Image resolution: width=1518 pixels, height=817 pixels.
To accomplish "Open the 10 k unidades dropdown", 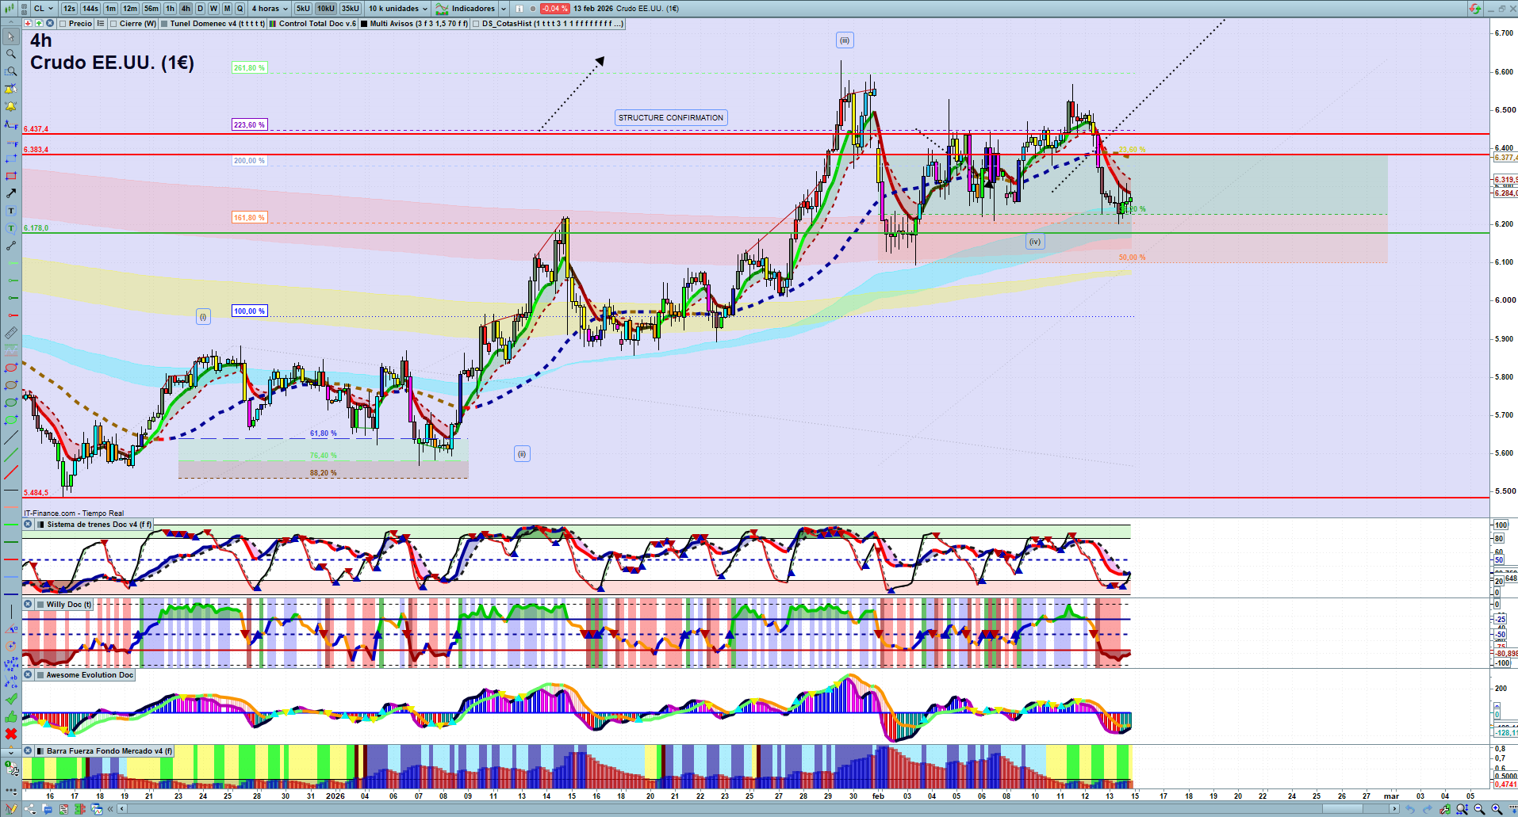I will coord(397,9).
